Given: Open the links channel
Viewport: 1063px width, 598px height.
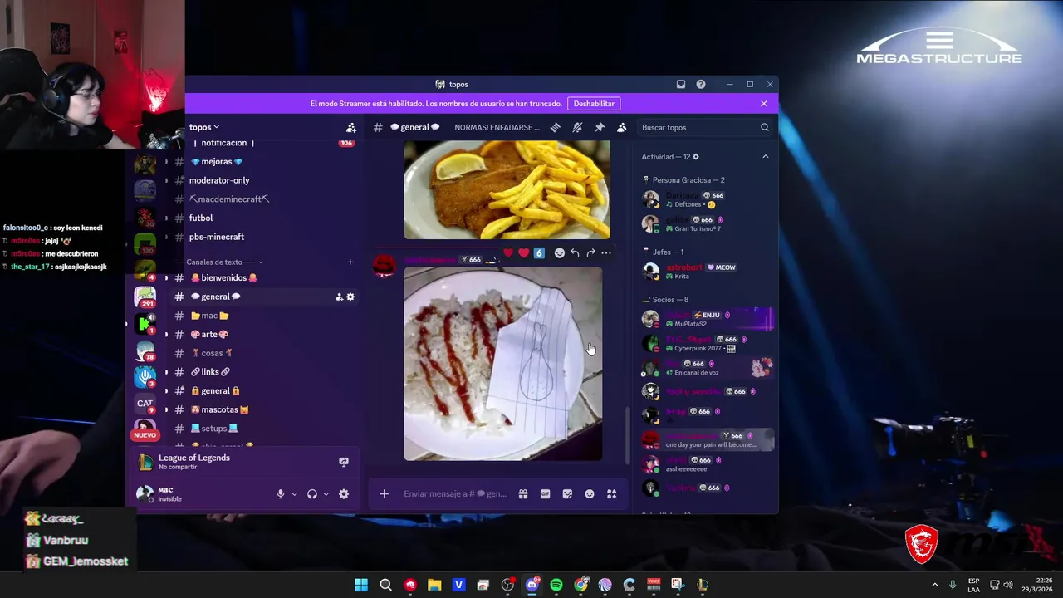Looking at the screenshot, I should click(210, 372).
